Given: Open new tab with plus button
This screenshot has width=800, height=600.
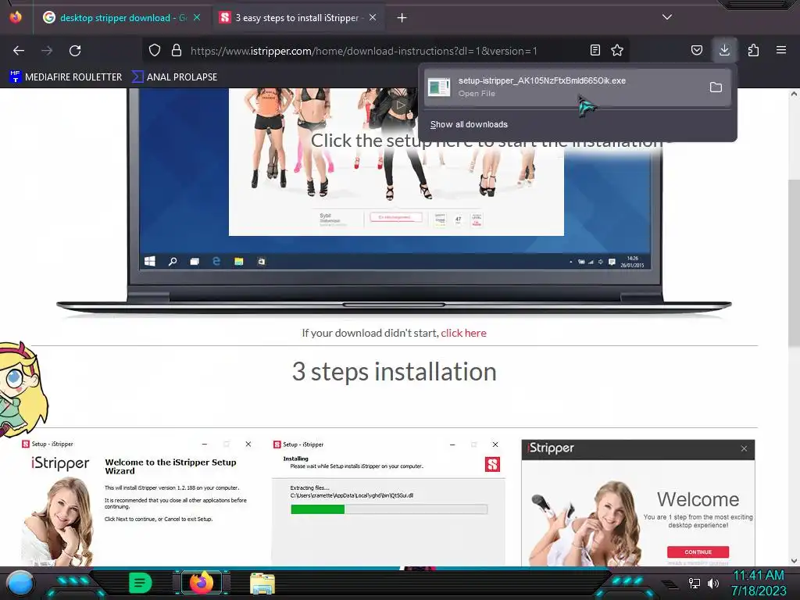Looking at the screenshot, I should click(402, 18).
